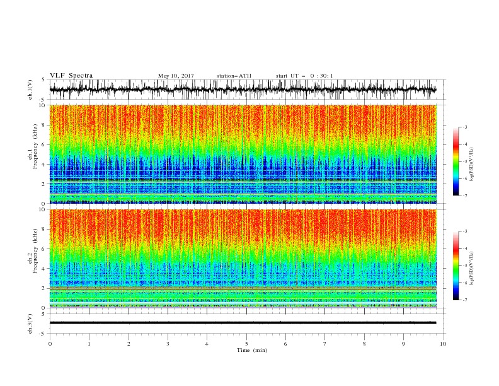
Task: Click the "5" volt tick on ch.3(V) axis
Action: (x=43, y=314)
